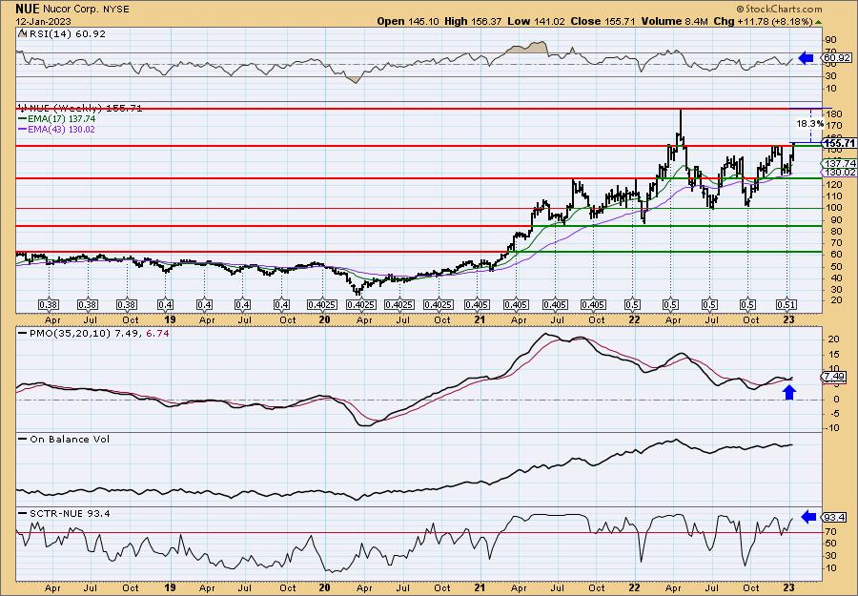Click the 60.92 value tag on RSI axis
The width and height of the screenshot is (858, 596).
(837, 57)
